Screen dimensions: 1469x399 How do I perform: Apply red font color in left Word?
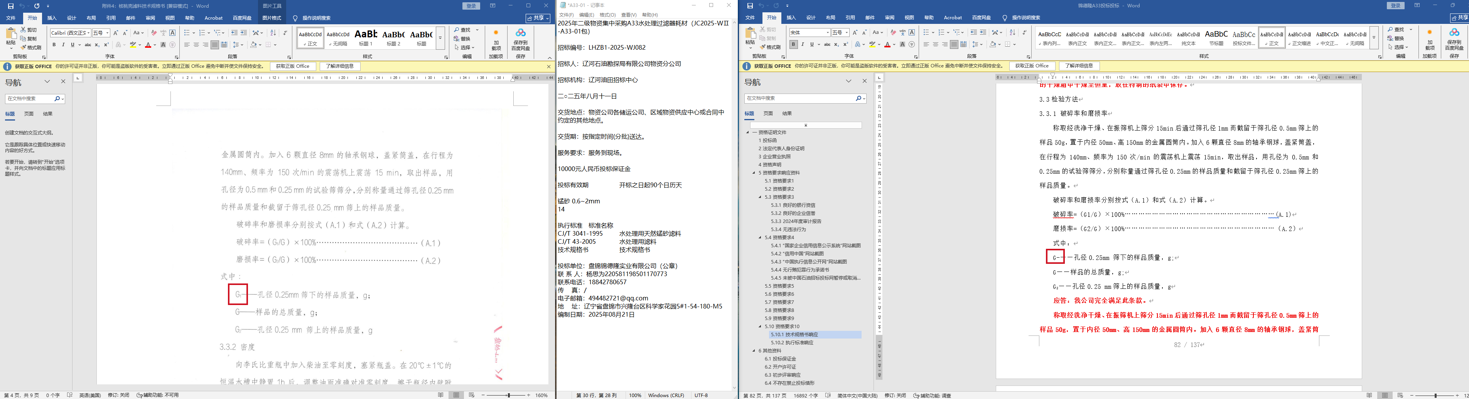click(148, 44)
